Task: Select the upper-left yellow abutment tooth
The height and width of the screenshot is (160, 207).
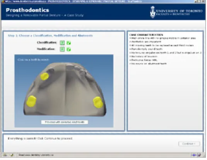Action: coord(44,76)
